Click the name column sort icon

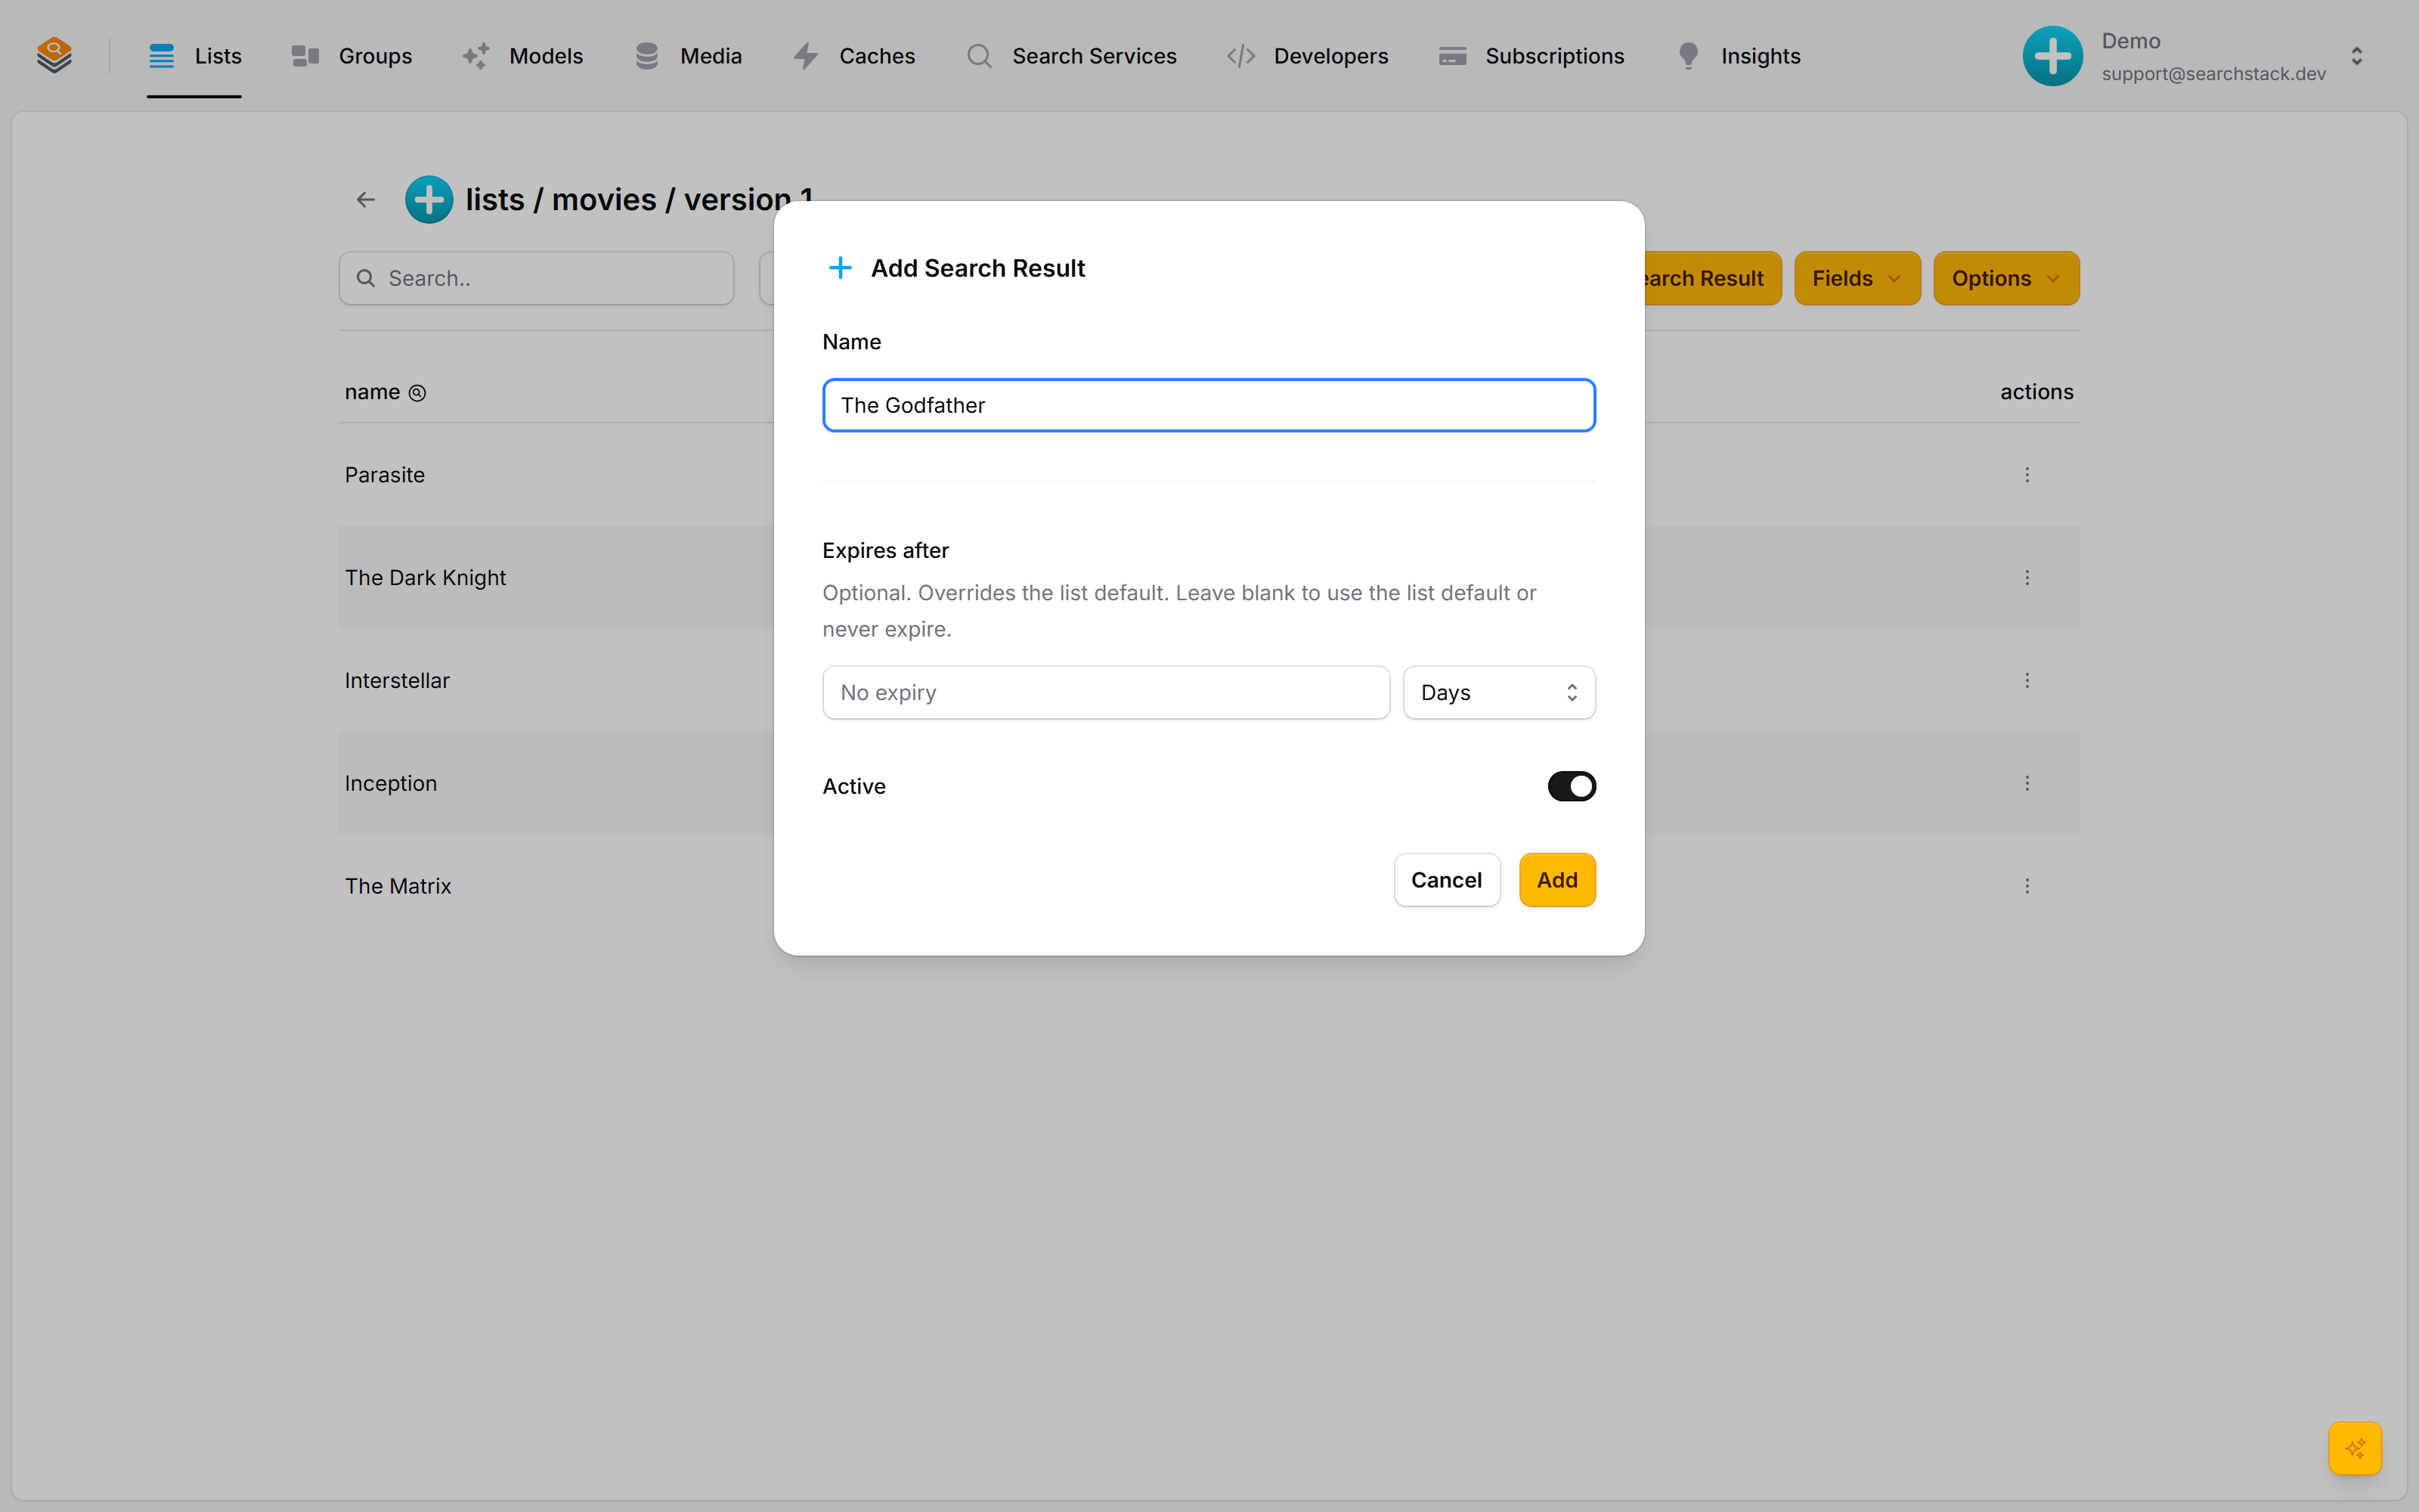pos(418,393)
